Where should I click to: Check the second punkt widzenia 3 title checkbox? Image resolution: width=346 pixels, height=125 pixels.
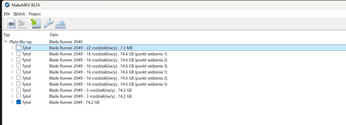(19, 84)
